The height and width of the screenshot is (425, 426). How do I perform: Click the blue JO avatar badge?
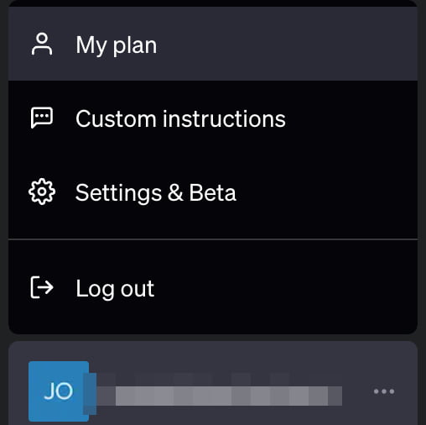coord(59,391)
